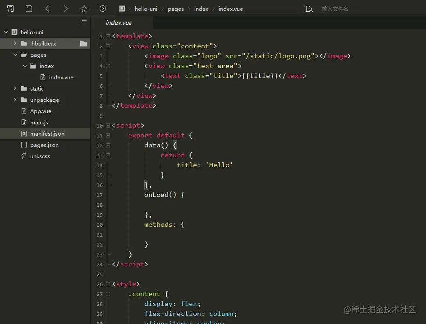Expand the unpackage folder chevron
Viewport: 426px width, 324px height.
[15, 100]
